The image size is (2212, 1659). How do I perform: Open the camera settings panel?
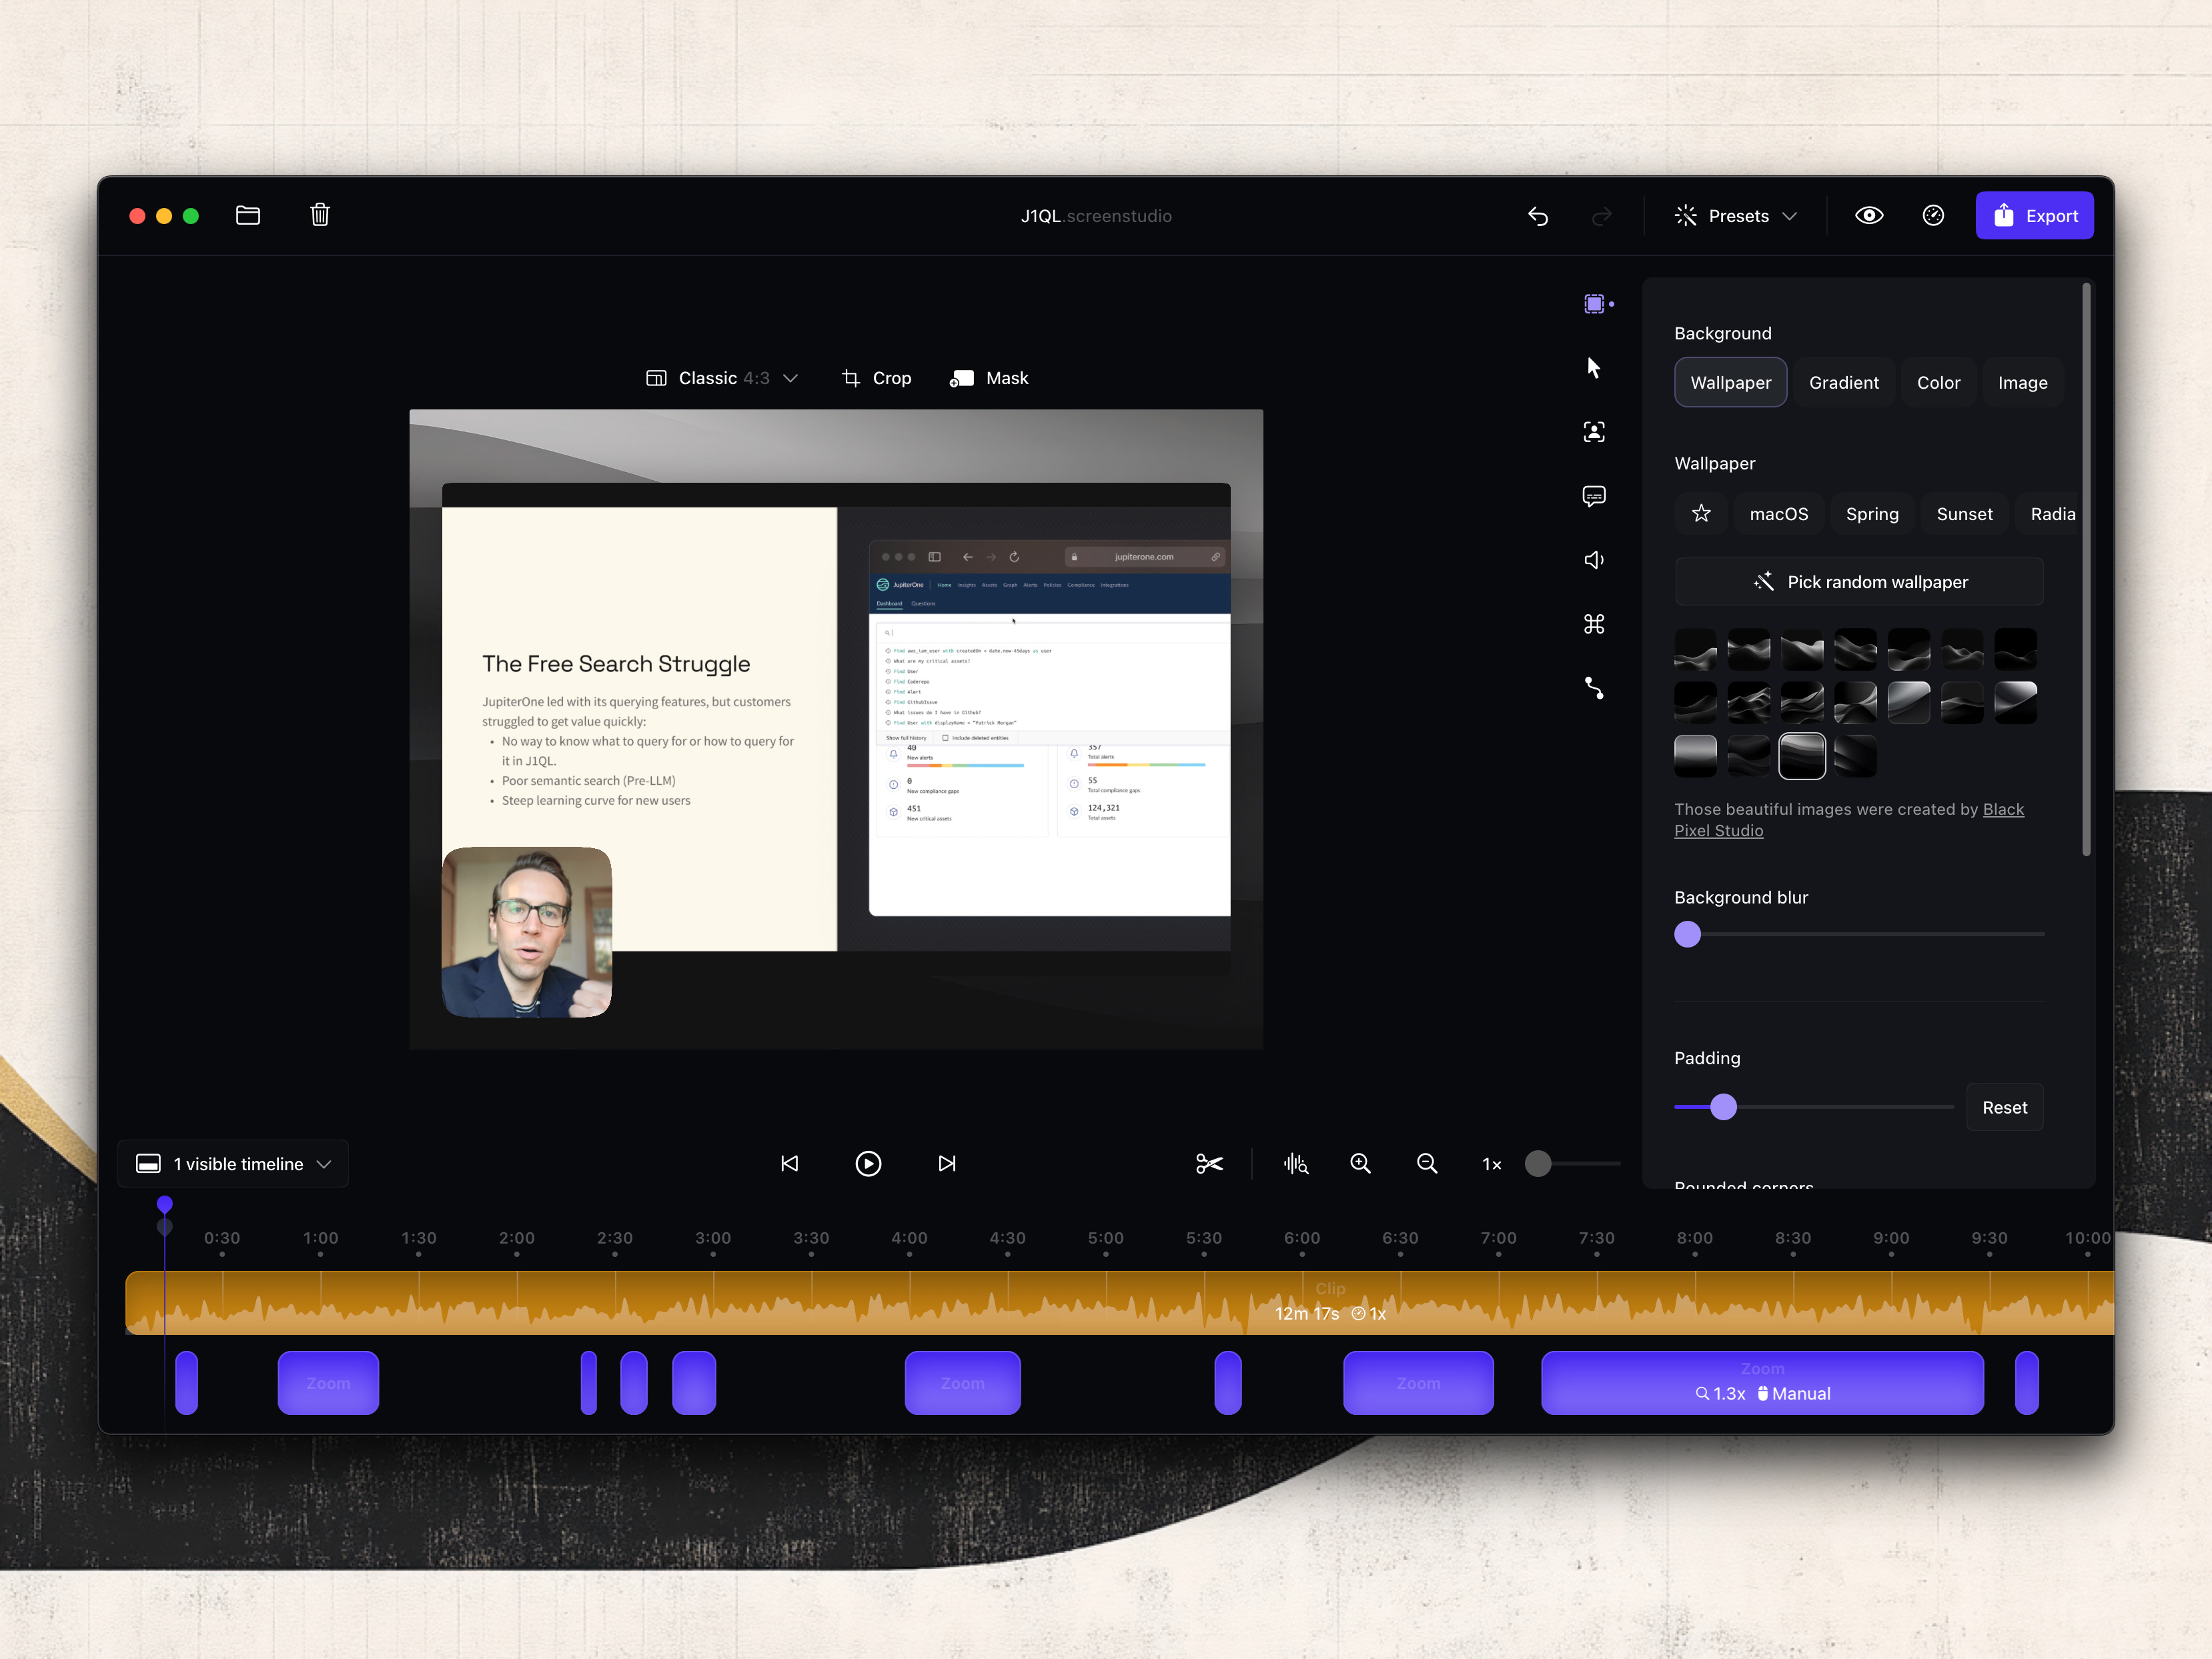[x=1594, y=431]
